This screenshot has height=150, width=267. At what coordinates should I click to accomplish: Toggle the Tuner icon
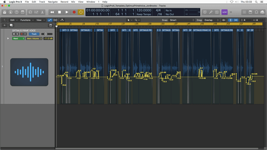click(x=211, y=12)
